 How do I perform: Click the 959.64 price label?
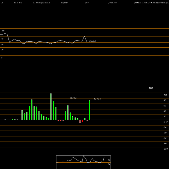[x=97, y=99]
